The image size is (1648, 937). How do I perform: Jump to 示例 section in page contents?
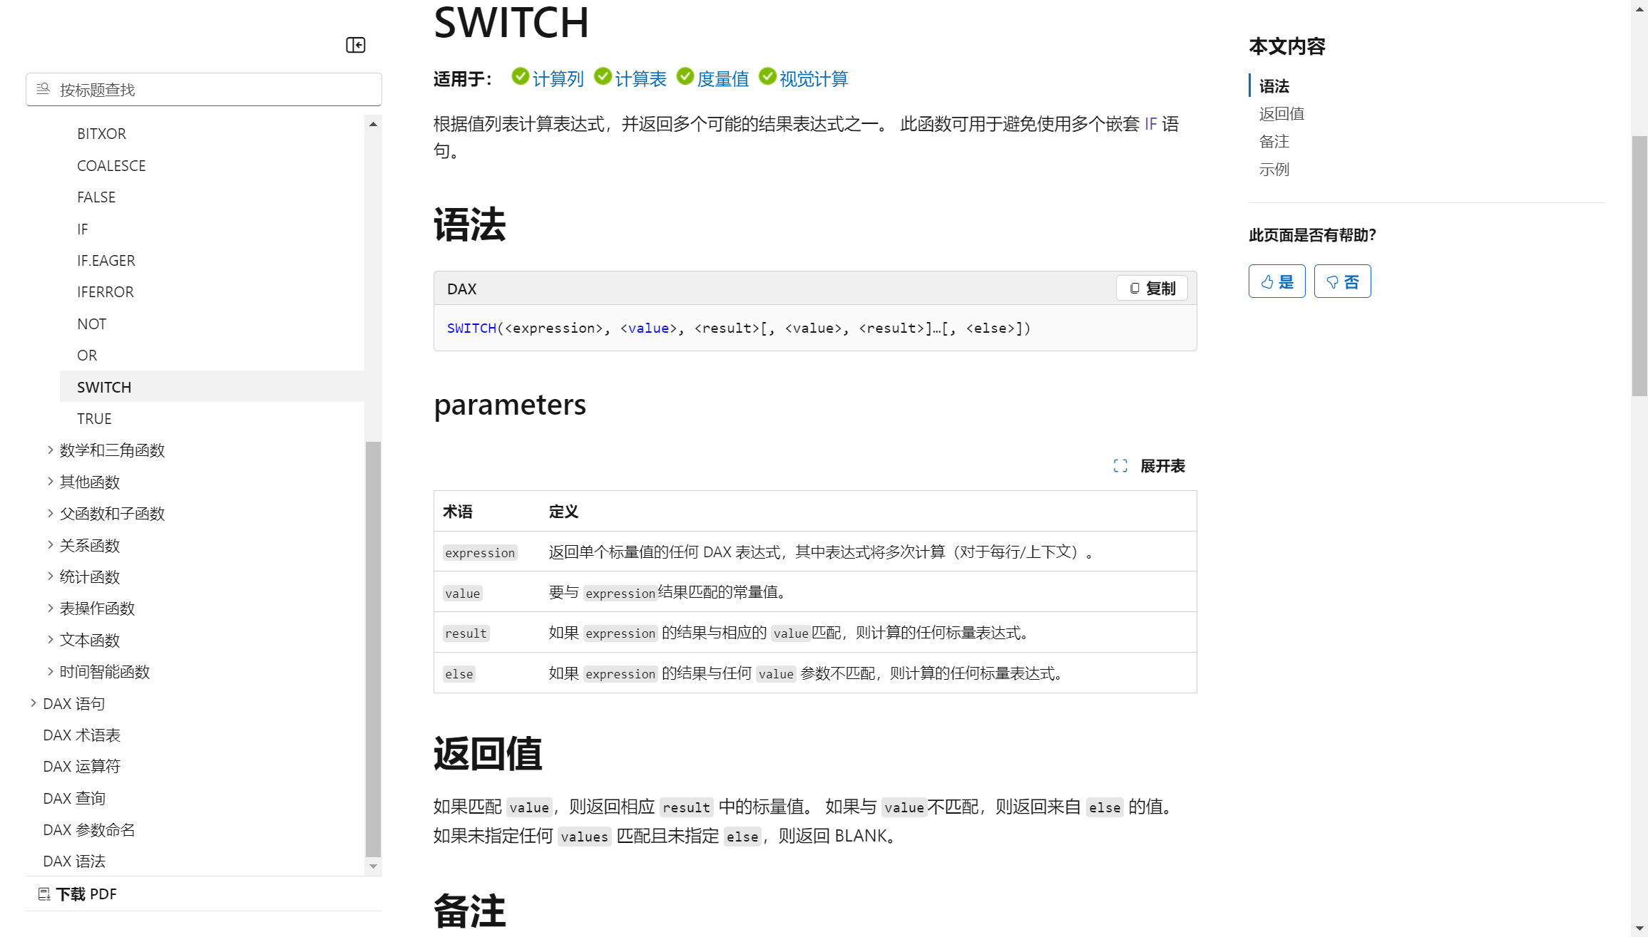click(1274, 170)
